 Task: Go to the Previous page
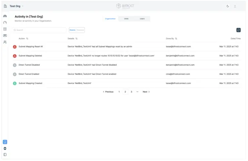(108, 92)
